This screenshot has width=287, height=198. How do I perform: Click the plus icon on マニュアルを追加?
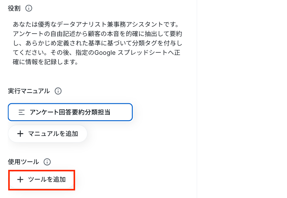pos(20,134)
